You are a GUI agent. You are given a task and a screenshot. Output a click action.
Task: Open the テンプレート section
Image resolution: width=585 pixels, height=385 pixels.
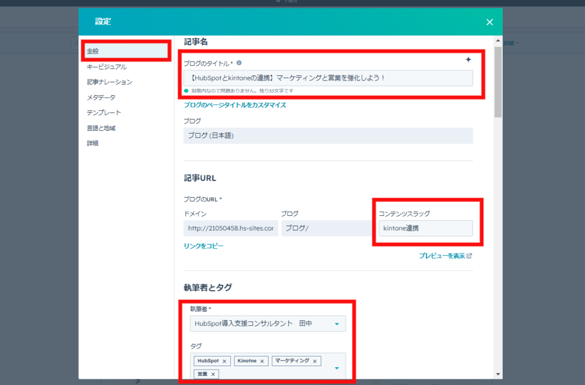[104, 113]
